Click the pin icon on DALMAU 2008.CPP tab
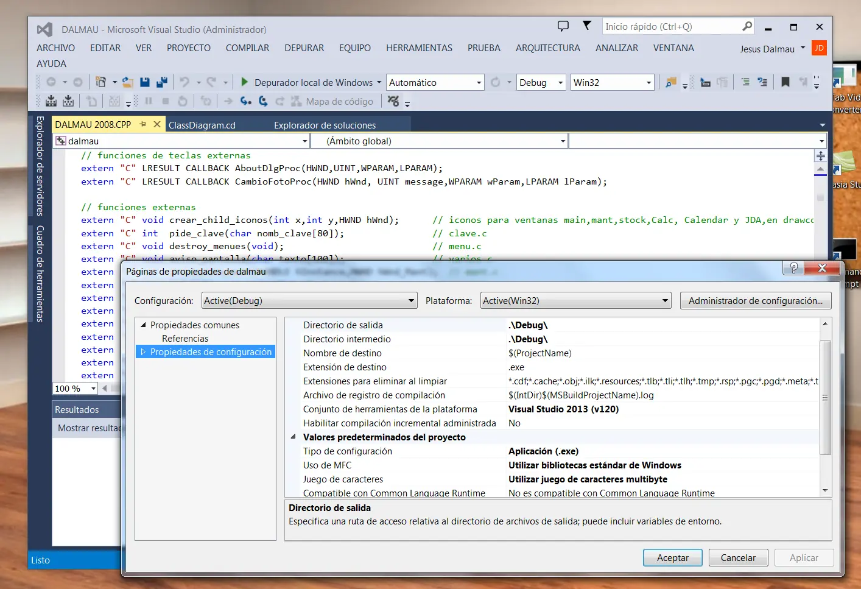 pos(143,124)
